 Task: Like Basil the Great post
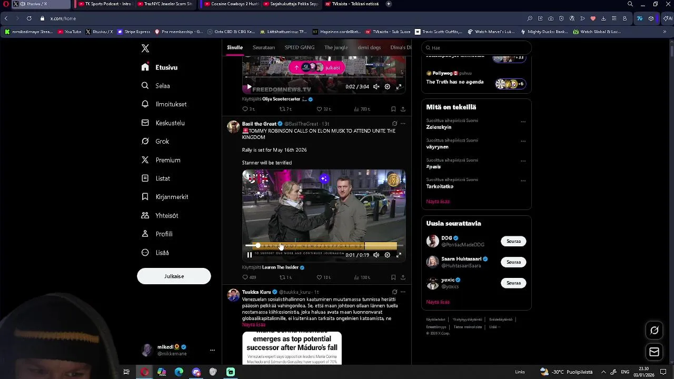click(x=323, y=277)
